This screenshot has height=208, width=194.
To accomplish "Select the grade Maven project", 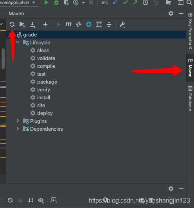I will 96,35.
